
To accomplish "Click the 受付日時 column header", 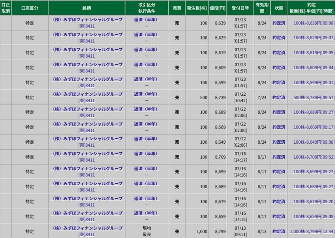I will coord(240,8).
